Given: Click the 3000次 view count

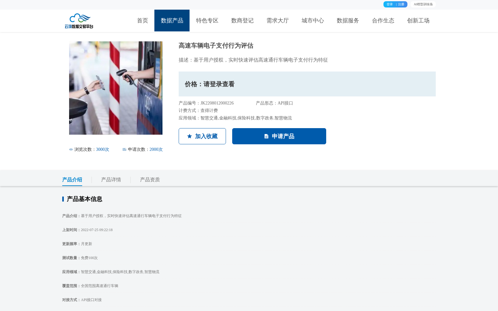Looking at the screenshot, I should (x=103, y=150).
